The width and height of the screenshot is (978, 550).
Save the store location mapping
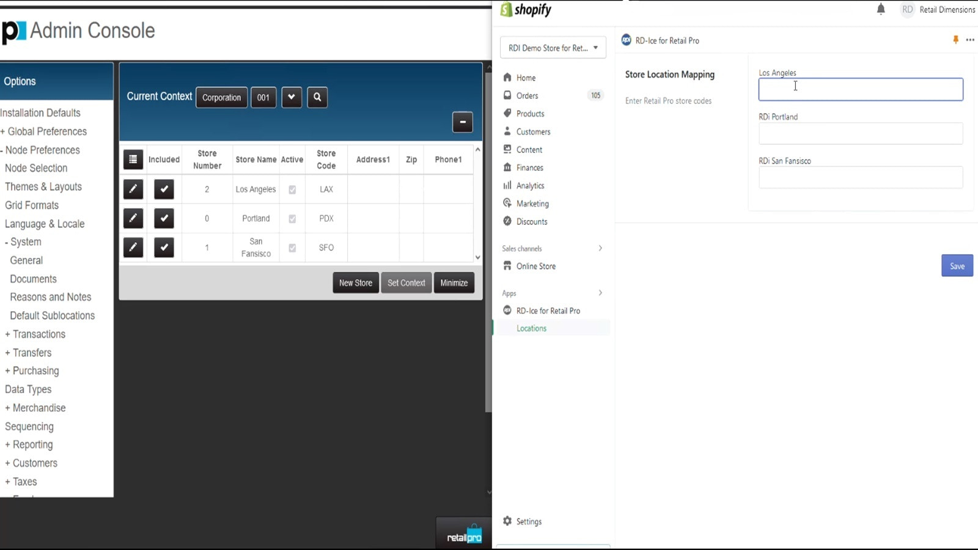tap(957, 266)
